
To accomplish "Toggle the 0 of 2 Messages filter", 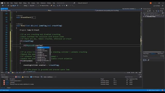I will [x=35, y=77].
